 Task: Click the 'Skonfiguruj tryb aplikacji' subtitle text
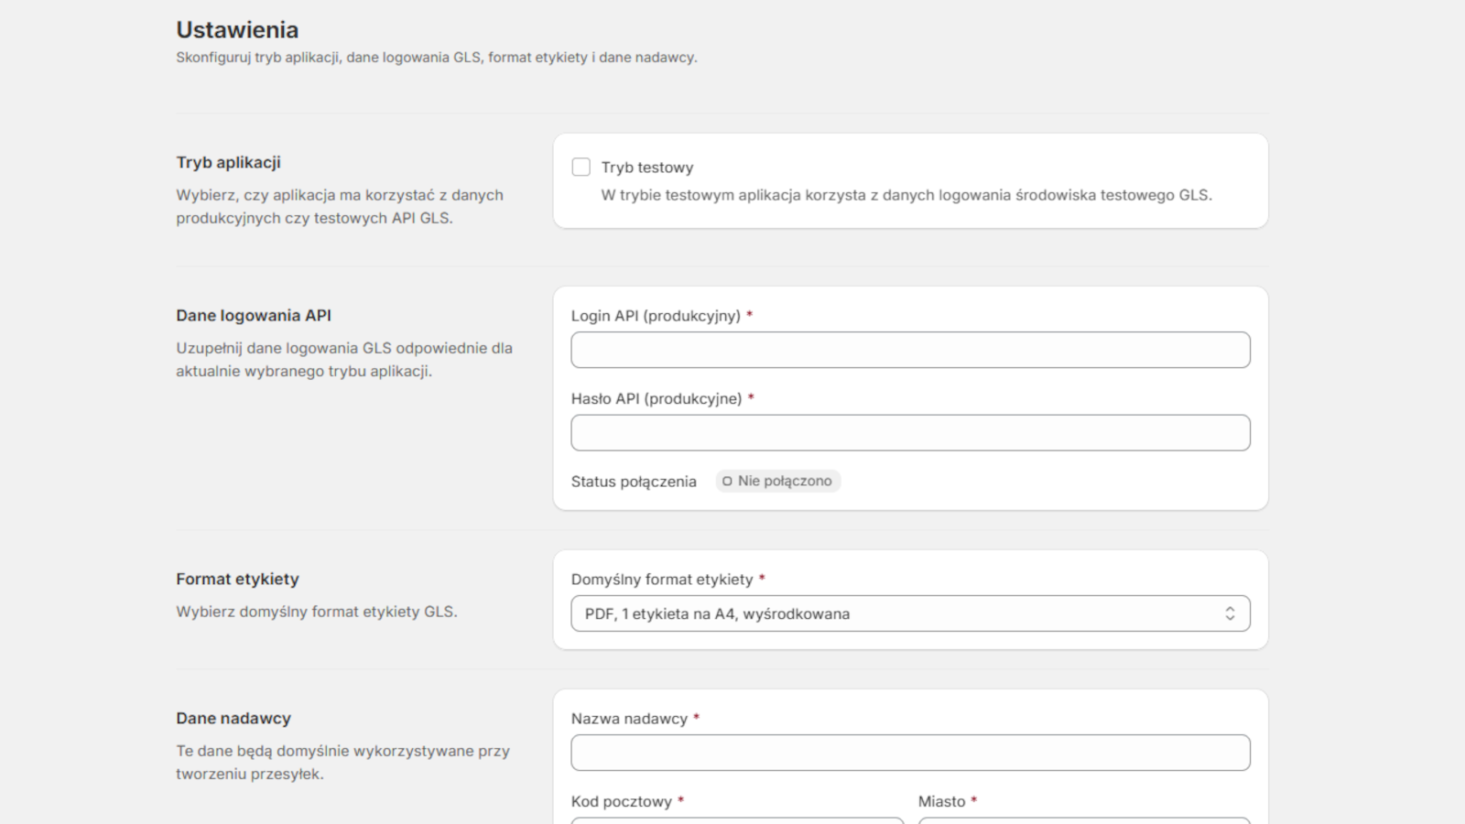pos(437,57)
